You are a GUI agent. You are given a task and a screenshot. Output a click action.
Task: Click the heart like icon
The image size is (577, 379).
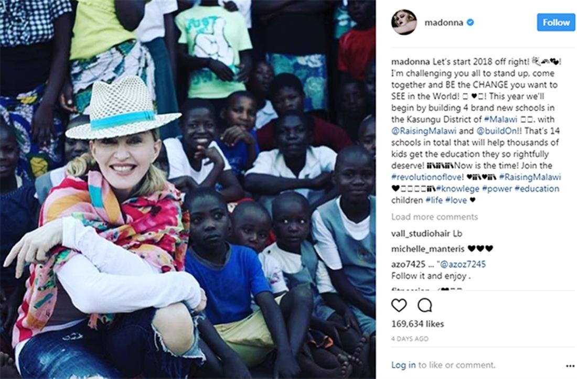[399, 305]
